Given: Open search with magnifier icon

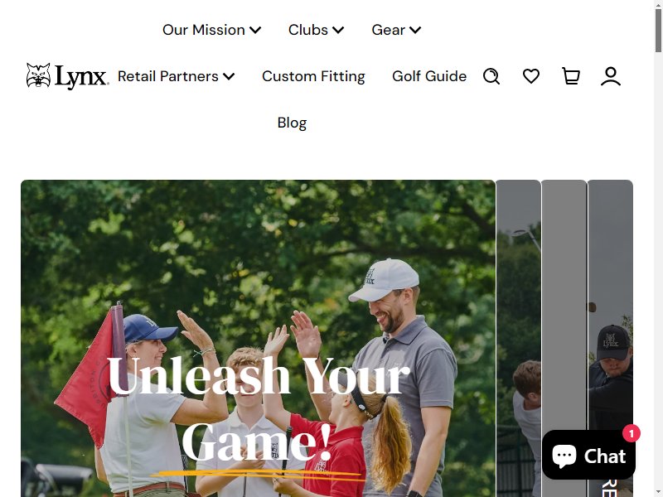Looking at the screenshot, I should 491,76.
